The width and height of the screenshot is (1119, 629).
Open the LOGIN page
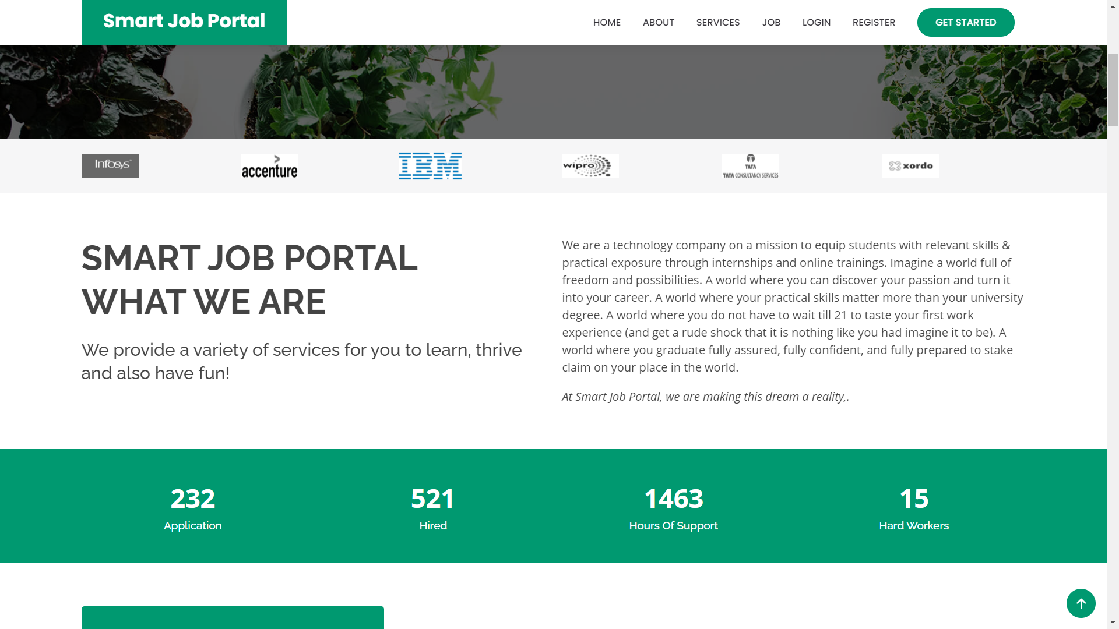(816, 22)
